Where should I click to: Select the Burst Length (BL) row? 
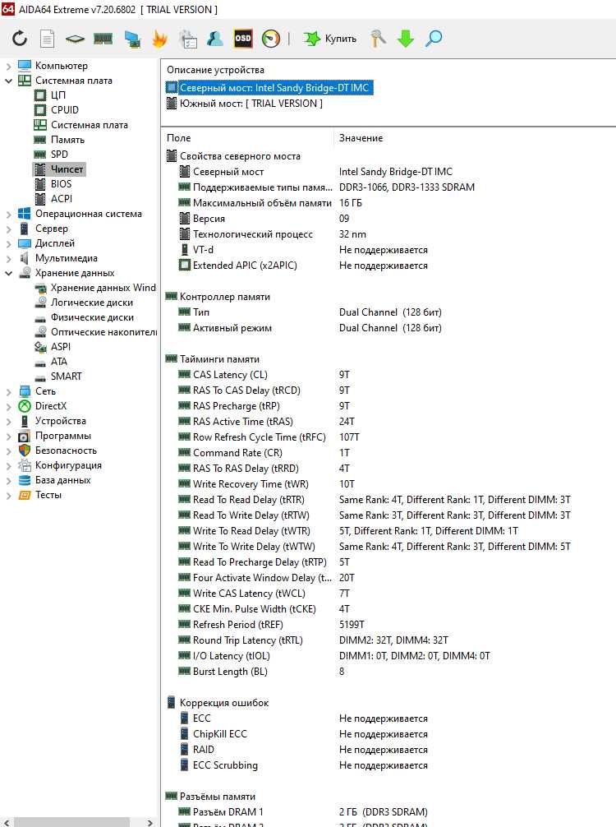(x=388, y=672)
